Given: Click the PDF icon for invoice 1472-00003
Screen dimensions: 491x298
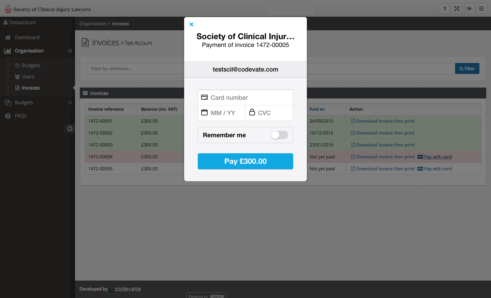Looking at the screenshot, I should click(x=353, y=145).
